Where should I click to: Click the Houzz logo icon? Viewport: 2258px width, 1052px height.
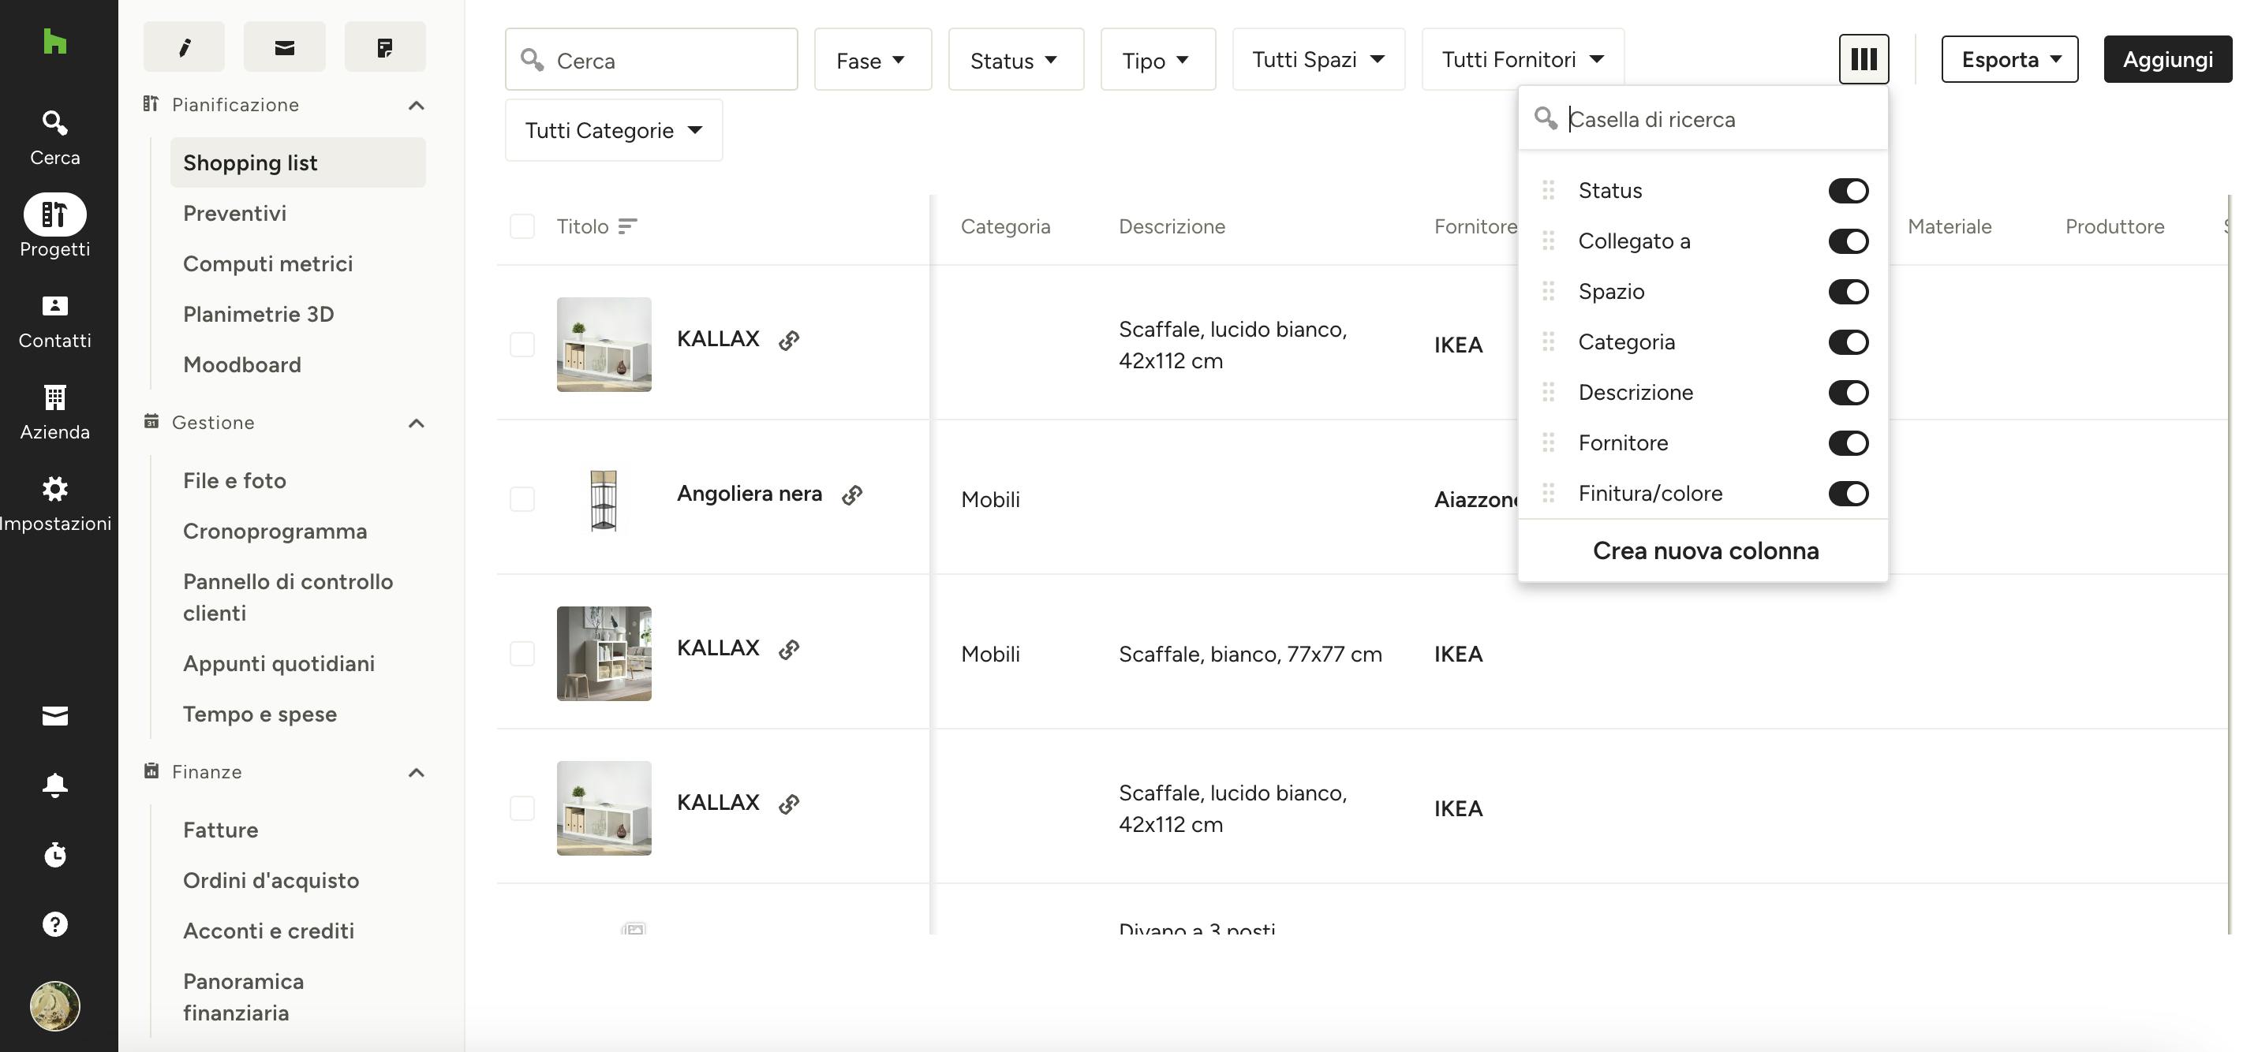[x=54, y=41]
